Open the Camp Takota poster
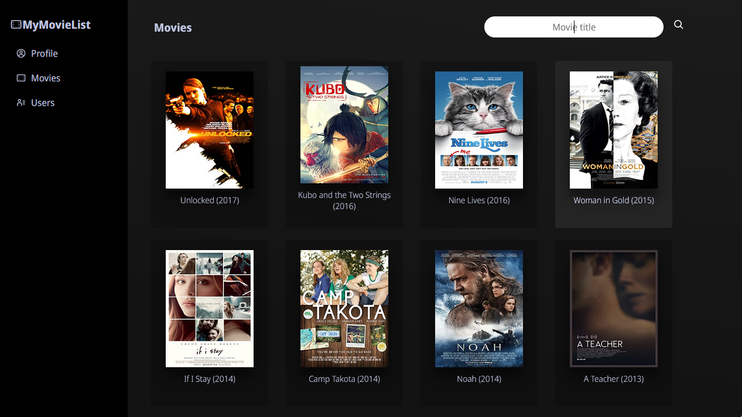 (344, 309)
